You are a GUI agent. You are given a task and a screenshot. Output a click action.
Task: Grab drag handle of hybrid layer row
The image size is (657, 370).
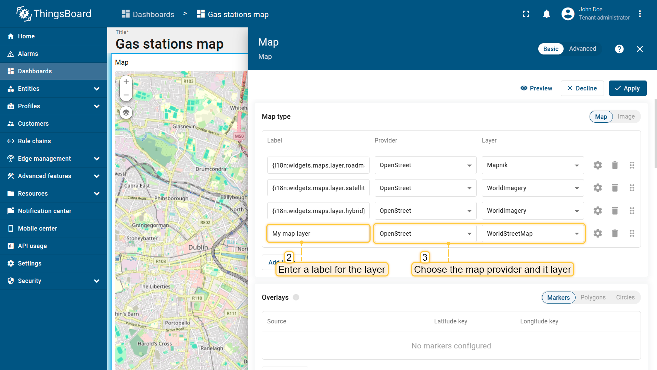[x=632, y=211]
